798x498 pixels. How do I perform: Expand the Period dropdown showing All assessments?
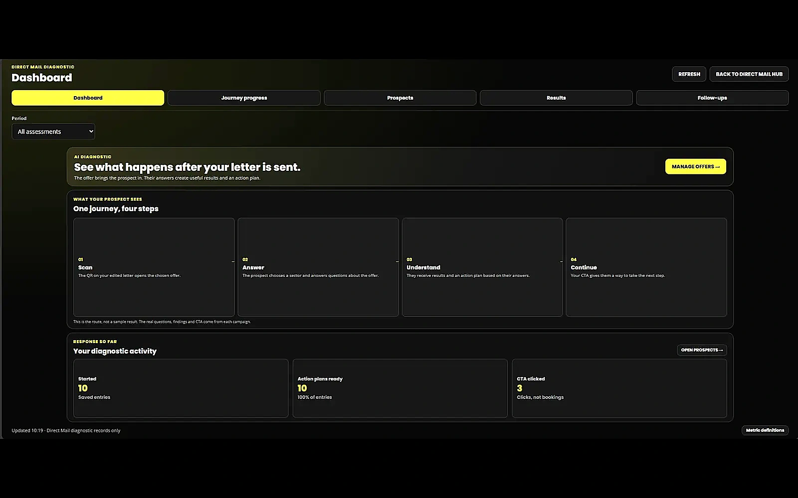point(53,131)
